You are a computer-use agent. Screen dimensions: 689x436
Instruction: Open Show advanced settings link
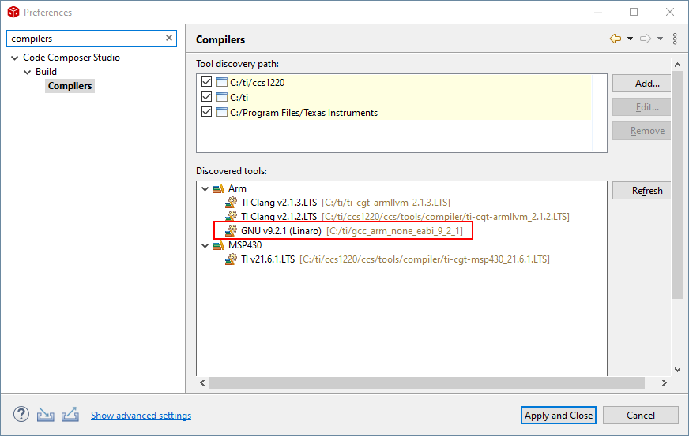pyautogui.click(x=141, y=416)
